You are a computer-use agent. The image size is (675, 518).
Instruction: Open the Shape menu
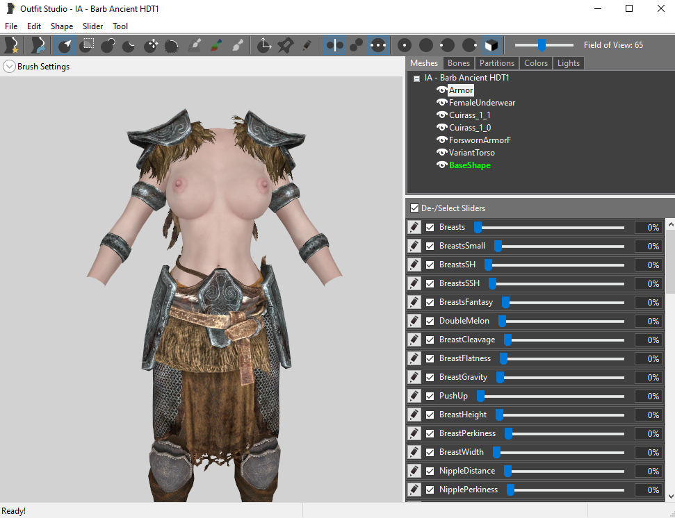click(62, 26)
